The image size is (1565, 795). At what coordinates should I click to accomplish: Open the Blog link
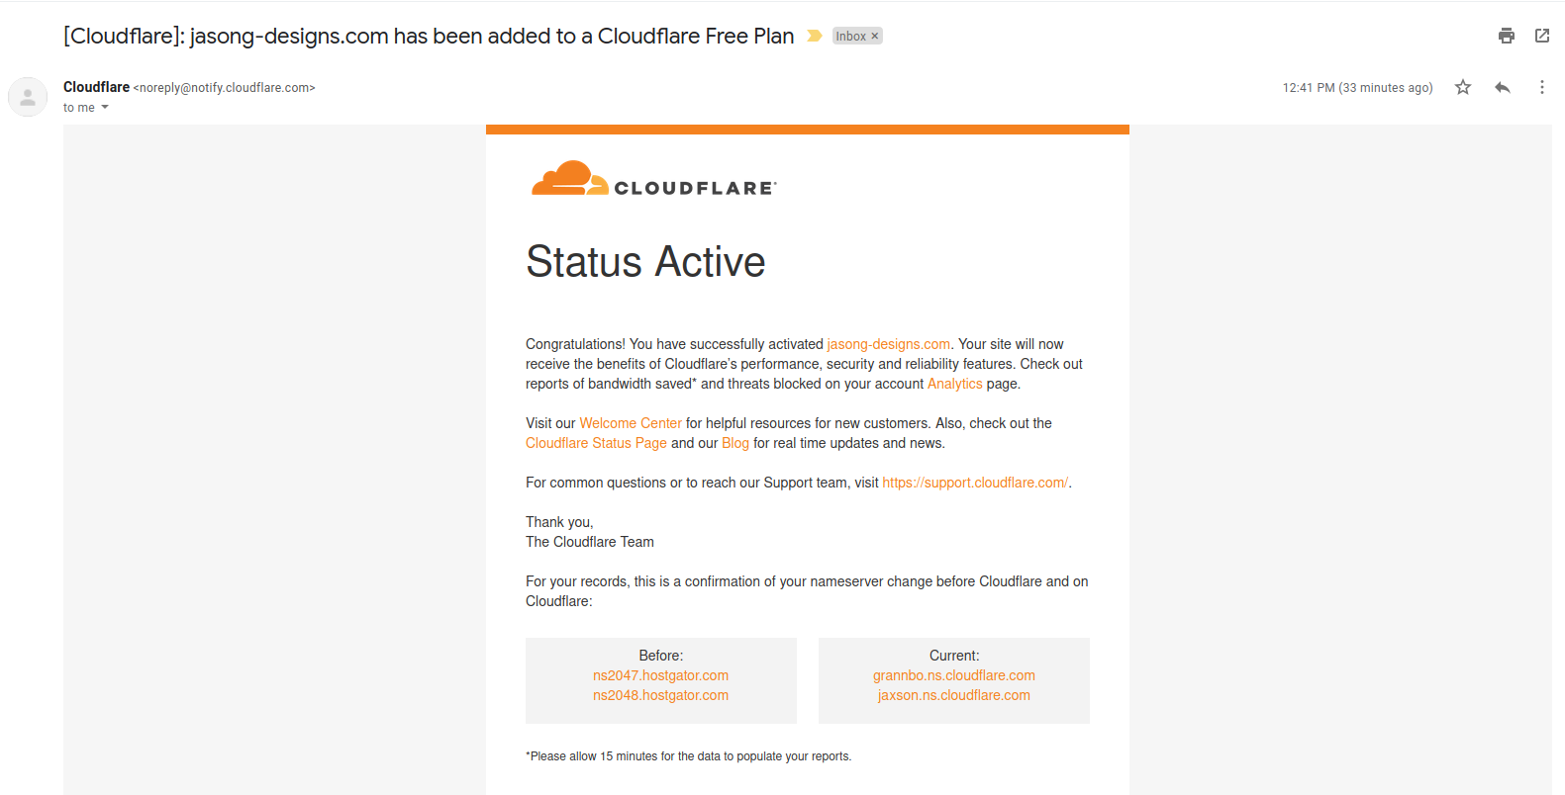point(734,443)
